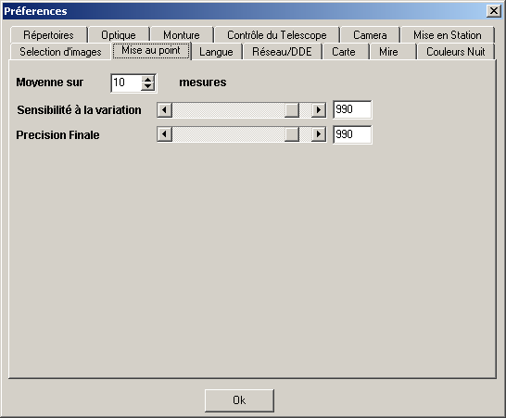Click left arrow of Precision Finale slider
The height and width of the screenshot is (418, 506).
[165, 134]
